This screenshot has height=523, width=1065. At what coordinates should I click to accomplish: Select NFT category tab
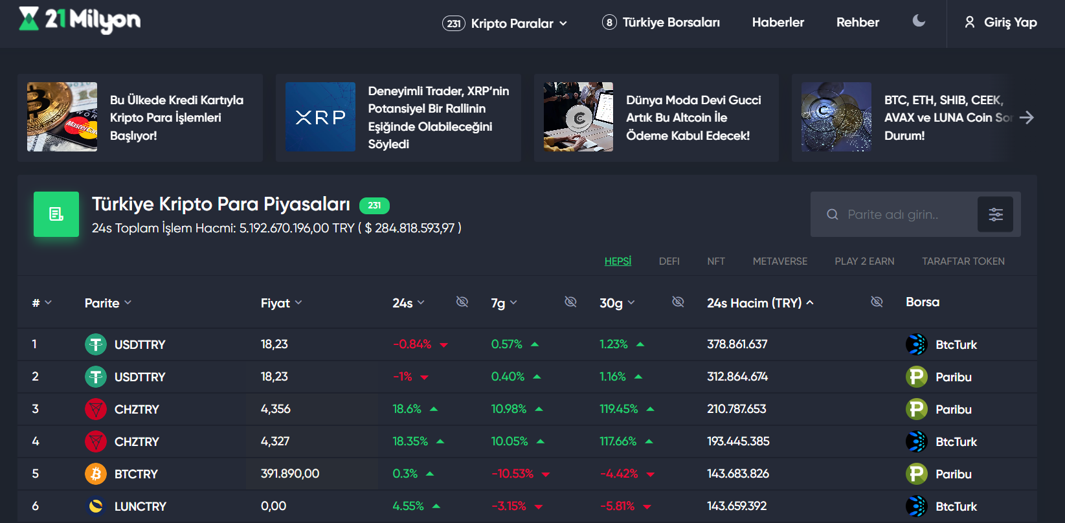[x=716, y=261]
